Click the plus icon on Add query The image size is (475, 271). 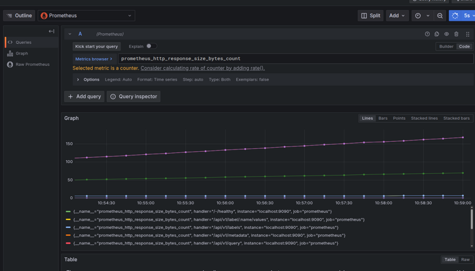pos(71,97)
